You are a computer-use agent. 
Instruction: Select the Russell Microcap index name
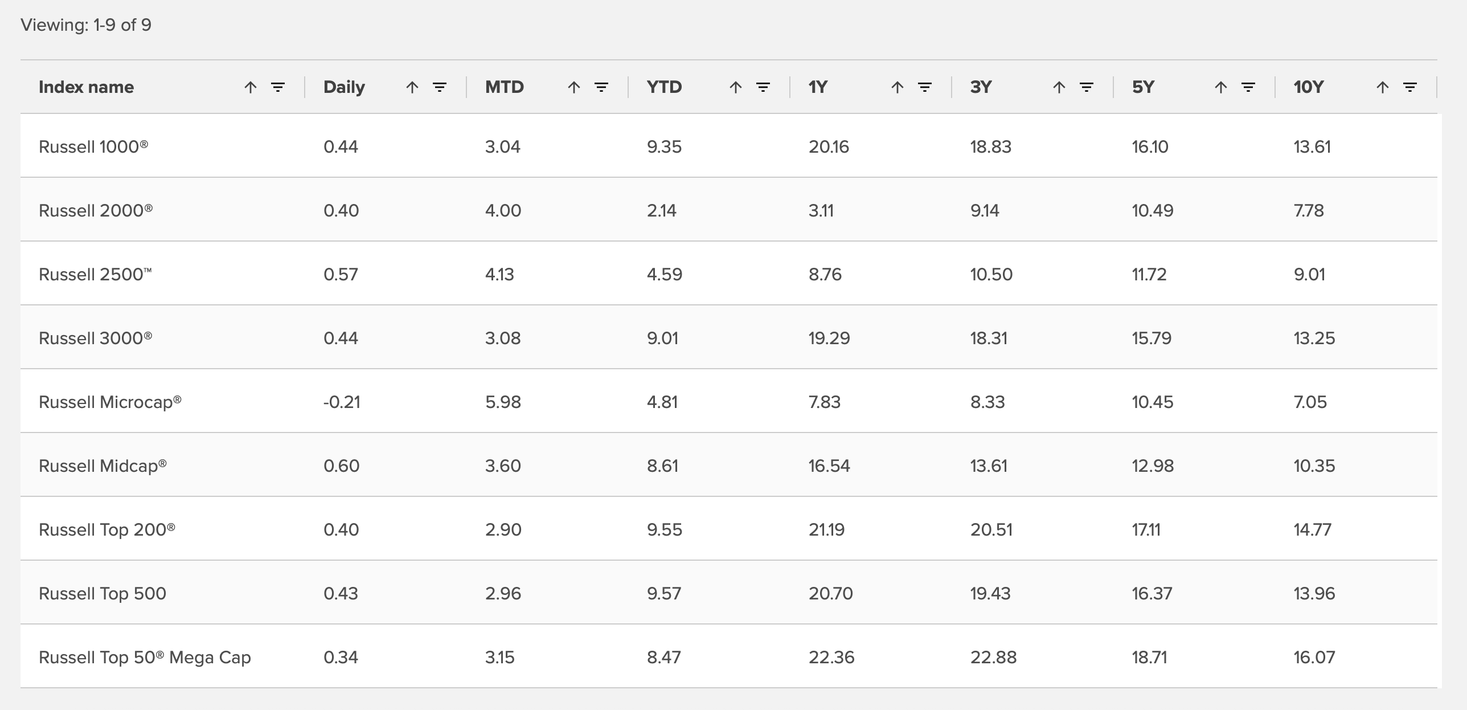tap(110, 402)
